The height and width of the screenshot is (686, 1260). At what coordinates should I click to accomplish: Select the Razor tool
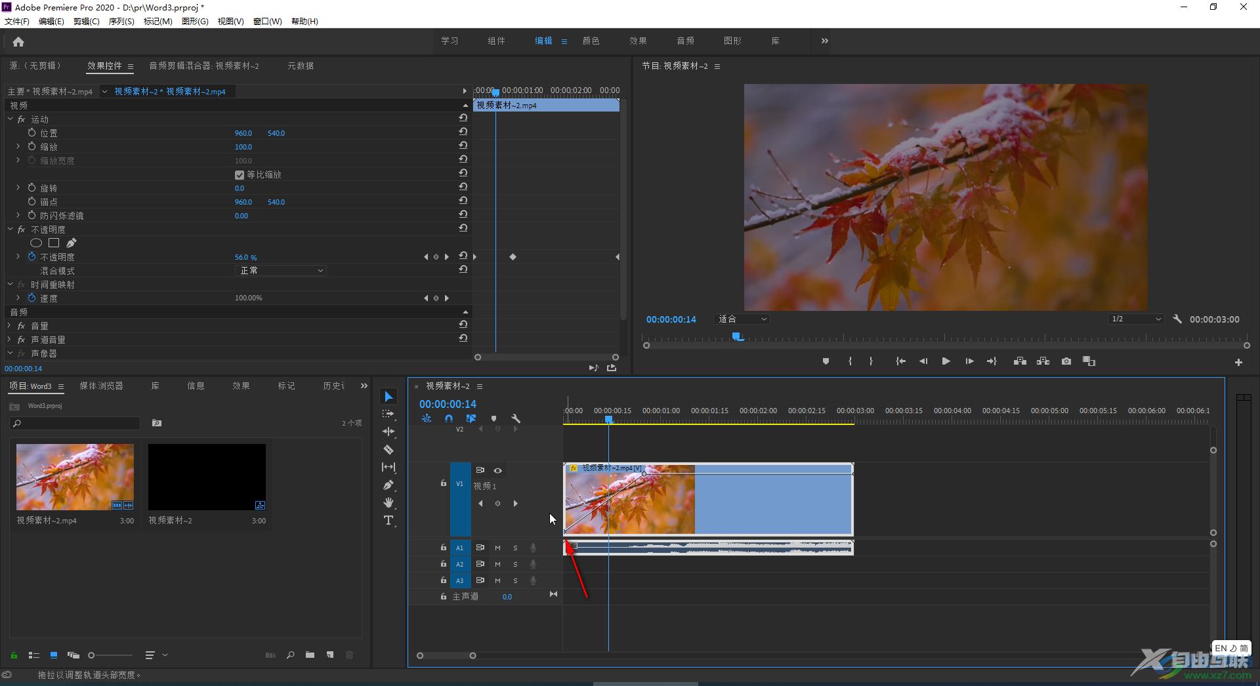click(x=388, y=449)
